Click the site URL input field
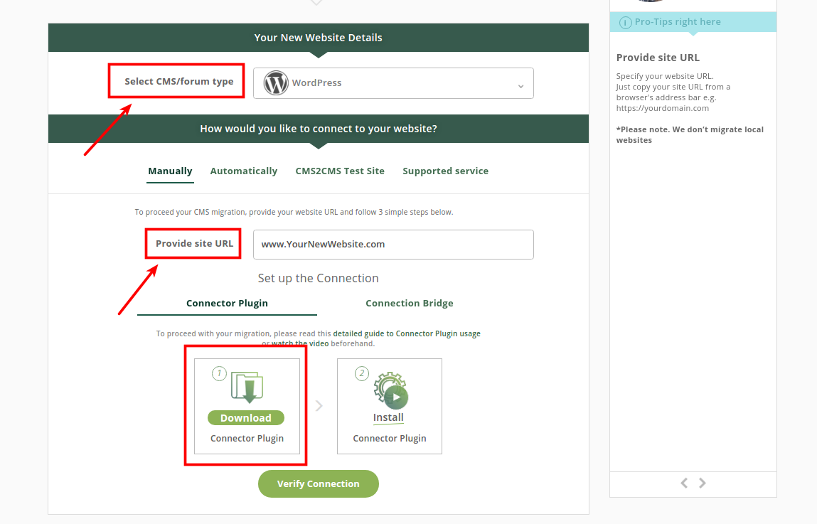The image size is (817, 524). tap(393, 245)
